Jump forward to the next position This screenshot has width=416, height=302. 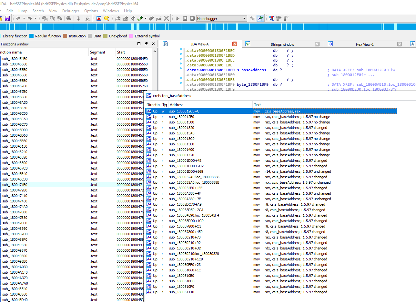pos(30,18)
